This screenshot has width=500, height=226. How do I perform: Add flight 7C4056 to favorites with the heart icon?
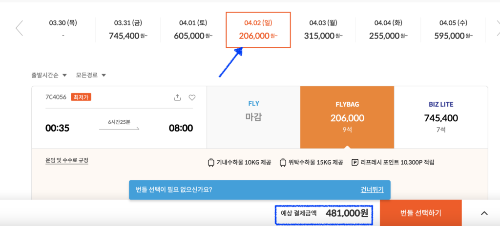[x=192, y=98]
